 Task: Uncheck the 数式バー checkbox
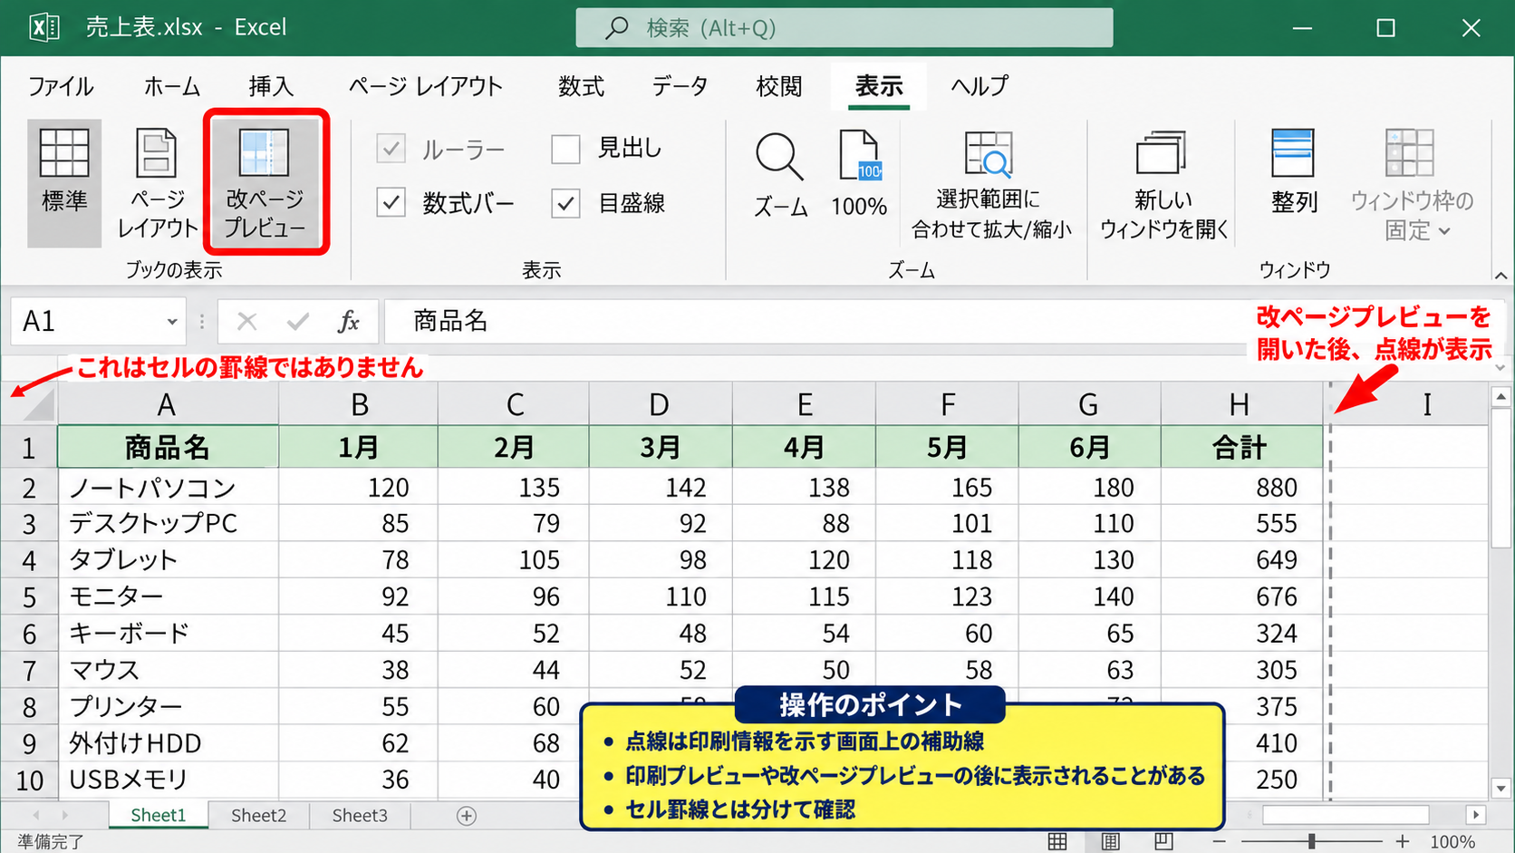click(391, 202)
